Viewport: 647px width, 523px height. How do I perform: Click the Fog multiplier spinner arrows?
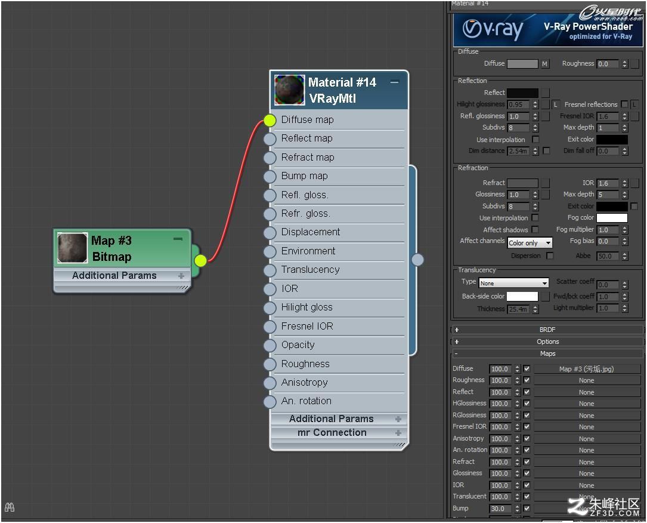(x=625, y=230)
